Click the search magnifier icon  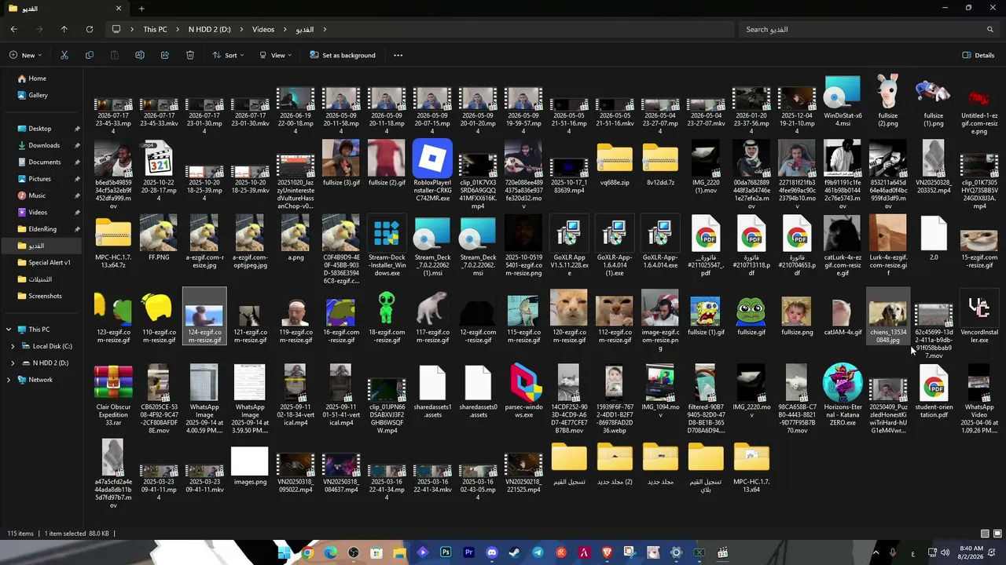(989, 29)
